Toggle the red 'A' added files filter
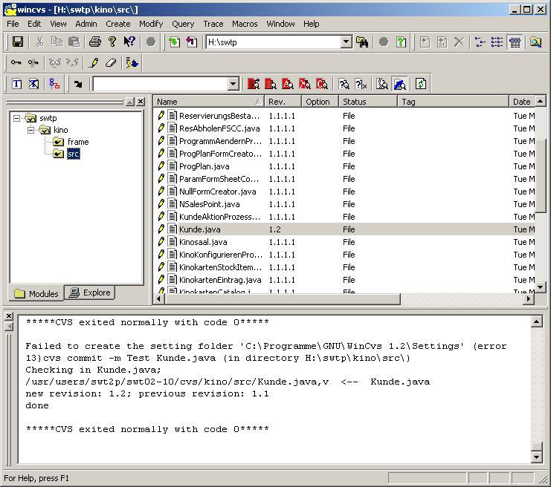The width and height of the screenshot is (551, 487). [x=288, y=84]
